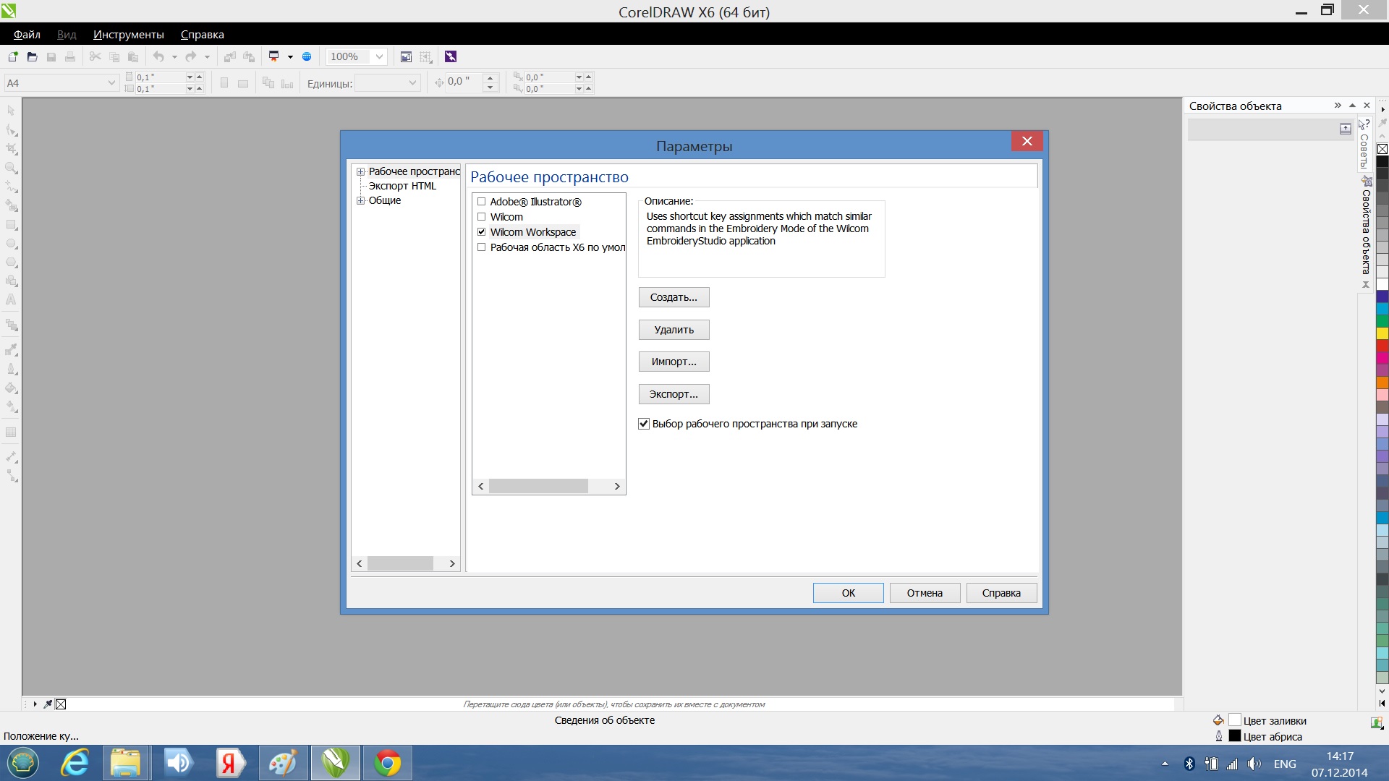The height and width of the screenshot is (781, 1389).
Task: Open the 100% zoom level dropdown
Action: [x=379, y=56]
